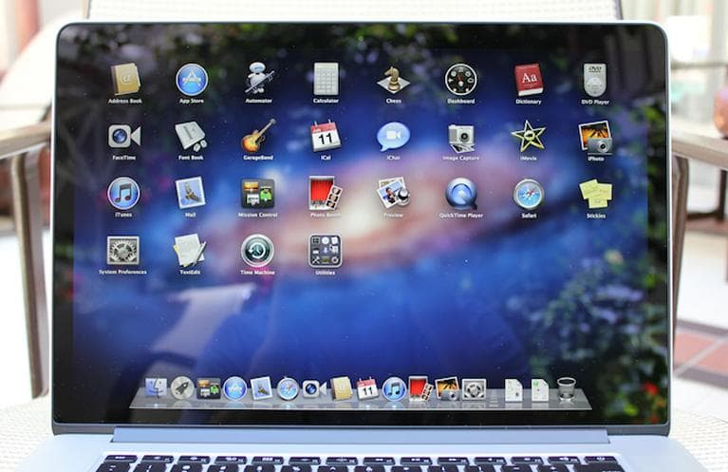This screenshot has height=472, width=728.
Task: Click App Store icon in the Dock
Action: 235,387
